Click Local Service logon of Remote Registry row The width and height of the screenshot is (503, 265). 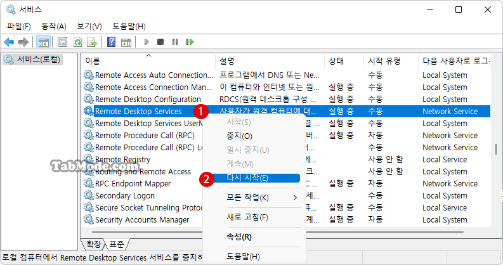[x=445, y=160]
